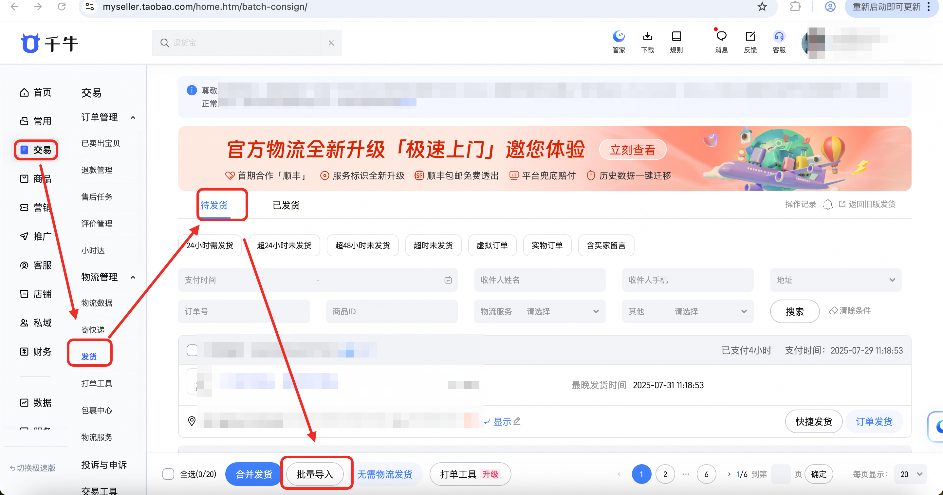Open 常用 in the sidebar
This screenshot has height=495, width=943.
35,121
